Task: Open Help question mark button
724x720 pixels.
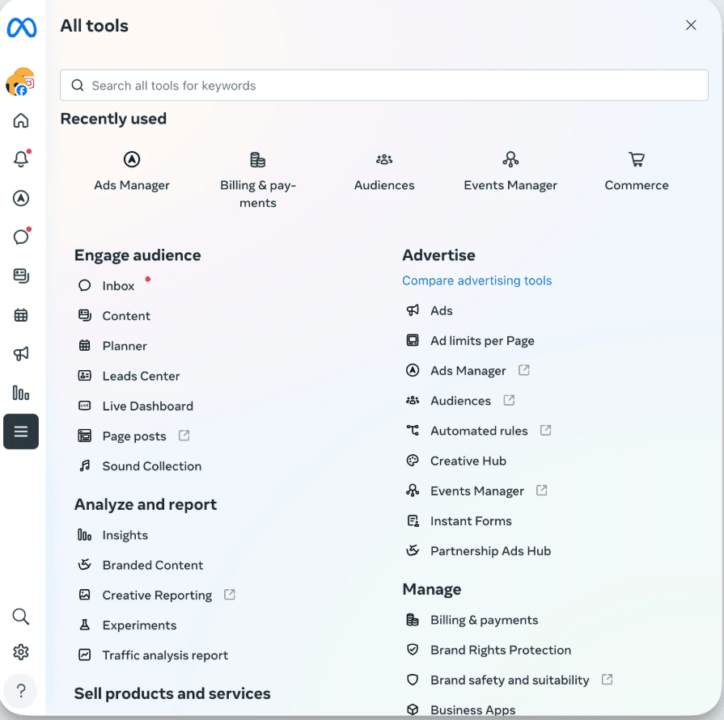Action: 20,691
